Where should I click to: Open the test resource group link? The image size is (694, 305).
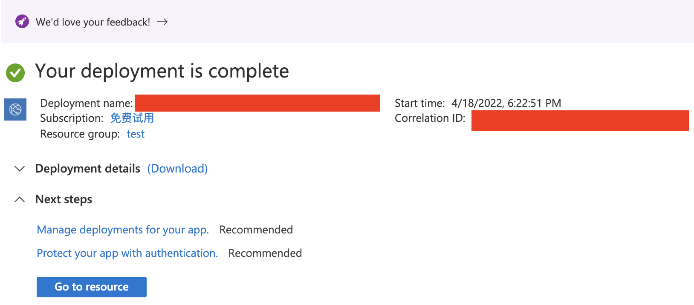[136, 134]
